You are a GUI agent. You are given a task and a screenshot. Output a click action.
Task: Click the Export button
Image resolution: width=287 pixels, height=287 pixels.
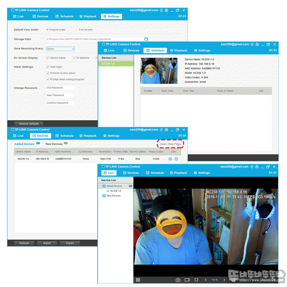click(70, 243)
